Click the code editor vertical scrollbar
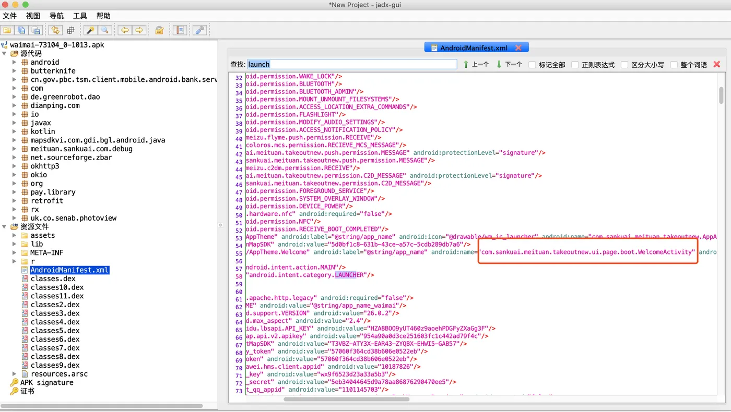The height and width of the screenshot is (412, 731). tap(721, 96)
